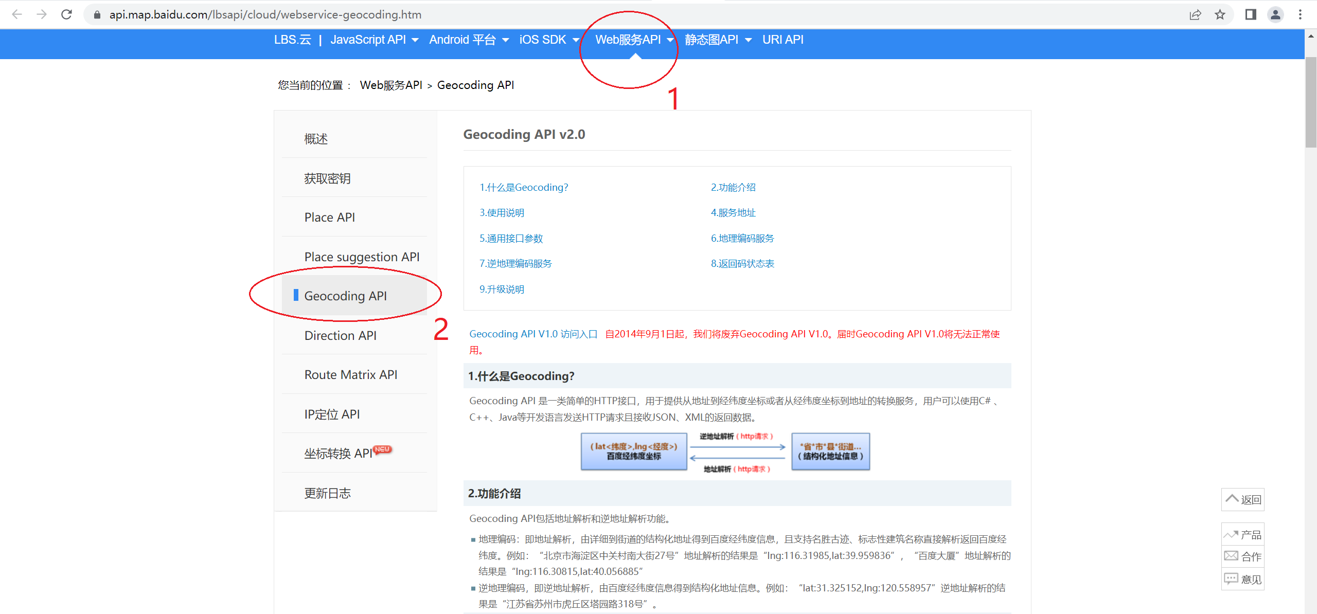Viewport: 1317px width, 614px height.
Task: Open the 意见 feedback icon
Action: pyautogui.click(x=1242, y=579)
